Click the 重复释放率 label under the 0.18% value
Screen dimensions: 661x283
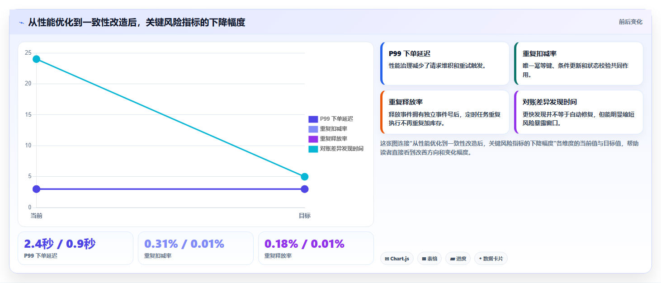(278, 256)
